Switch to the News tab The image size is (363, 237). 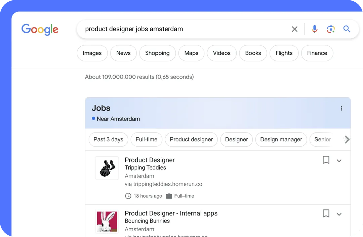123,53
